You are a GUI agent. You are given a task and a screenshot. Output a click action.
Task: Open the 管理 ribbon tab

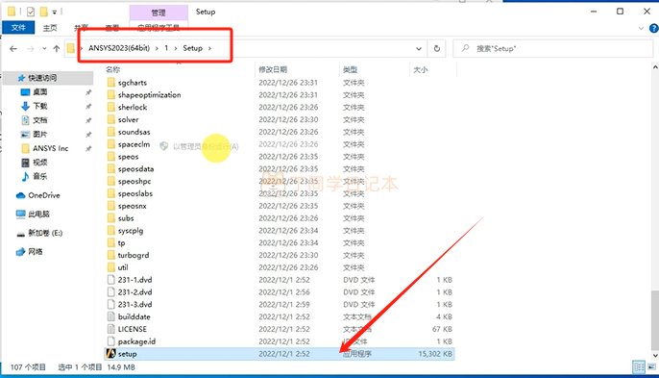click(159, 13)
